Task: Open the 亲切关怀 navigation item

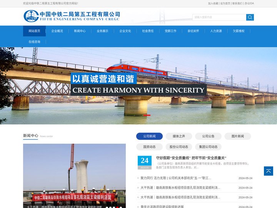Action: (193, 31)
